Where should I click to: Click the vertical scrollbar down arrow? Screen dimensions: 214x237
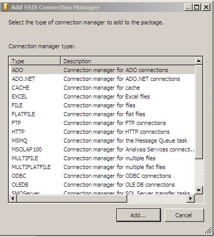[x=199, y=190]
